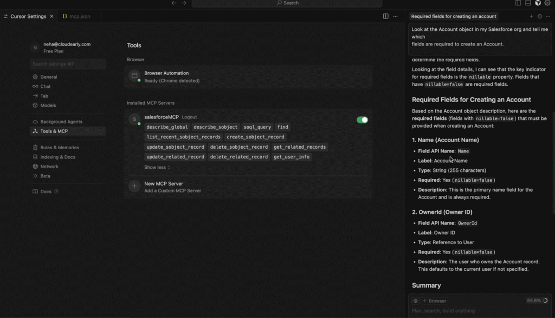Screen dimensions: 555x318
Task: Click the 55.8% context usage indicator
Action: pyautogui.click(x=537, y=301)
